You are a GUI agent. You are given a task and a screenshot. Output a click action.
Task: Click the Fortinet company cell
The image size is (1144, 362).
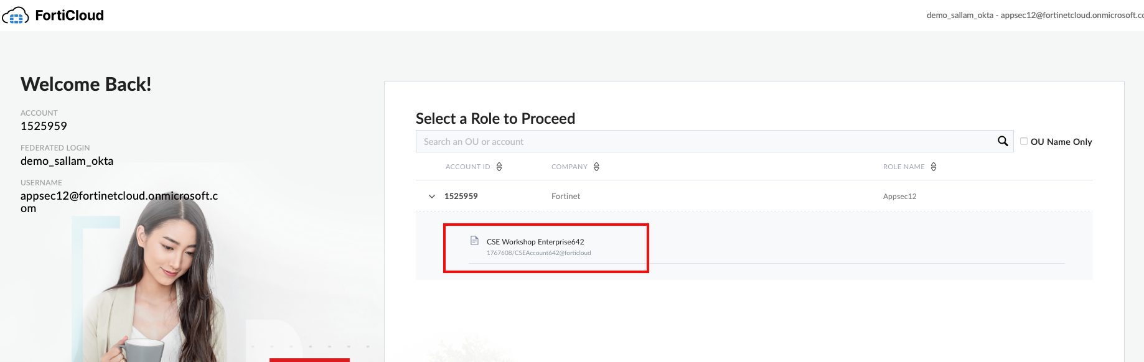click(x=566, y=196)
